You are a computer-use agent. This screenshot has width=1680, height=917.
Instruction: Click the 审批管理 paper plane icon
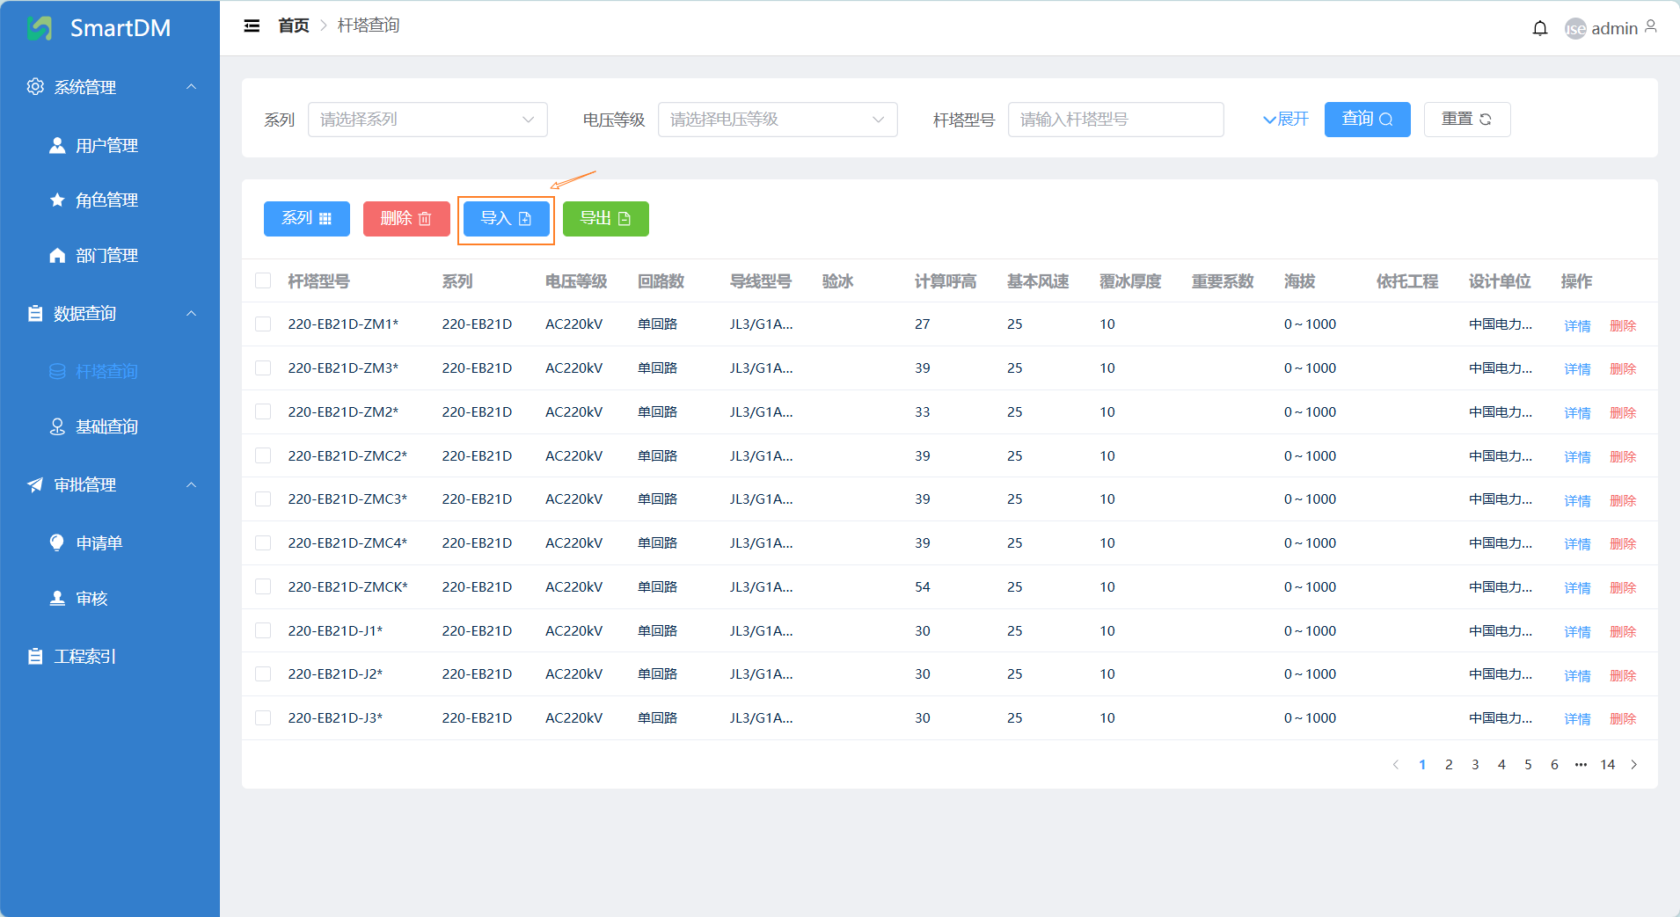point(35,484)
